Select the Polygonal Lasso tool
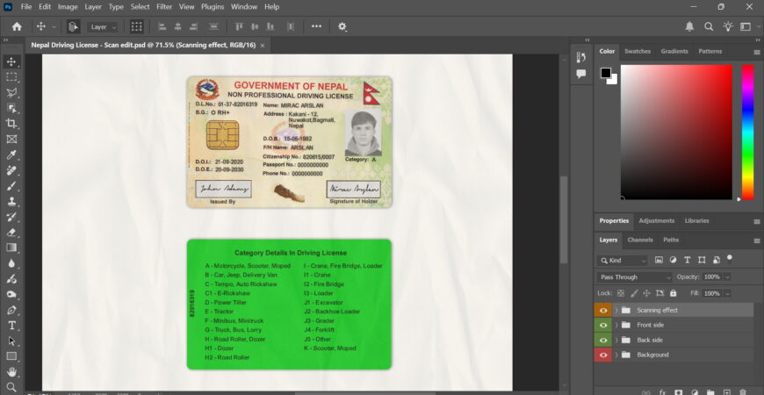Screen dimensions: 764x395 (x=11, y=92)
